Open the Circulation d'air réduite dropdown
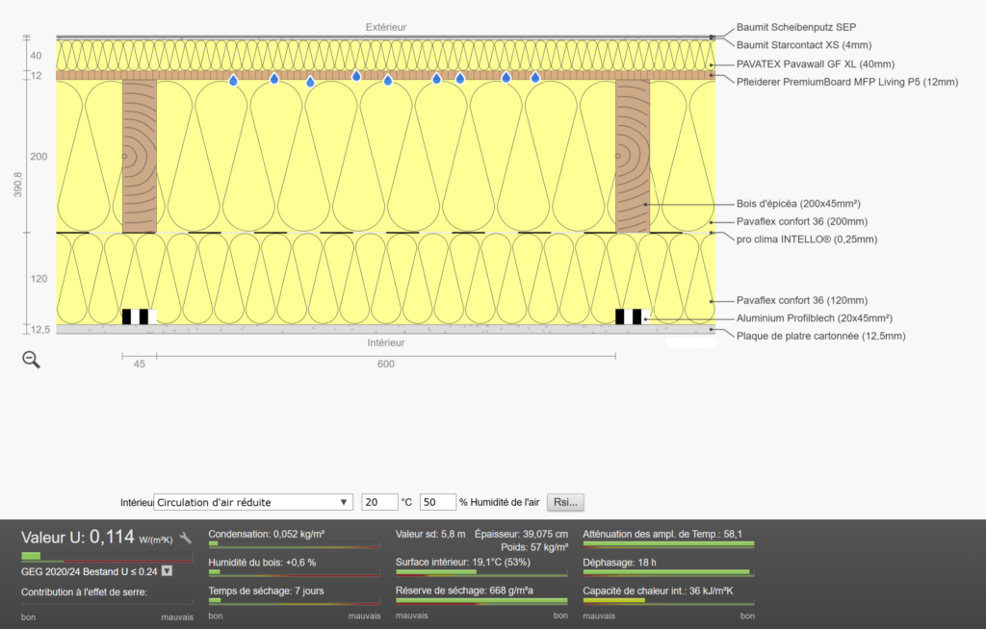 click(x=254, y=502)
